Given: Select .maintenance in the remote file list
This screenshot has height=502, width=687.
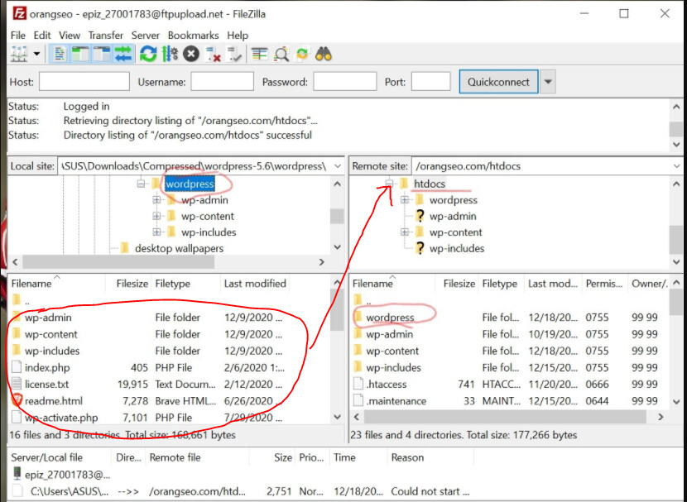Looking at the screenshot, I should click(396, 401).
